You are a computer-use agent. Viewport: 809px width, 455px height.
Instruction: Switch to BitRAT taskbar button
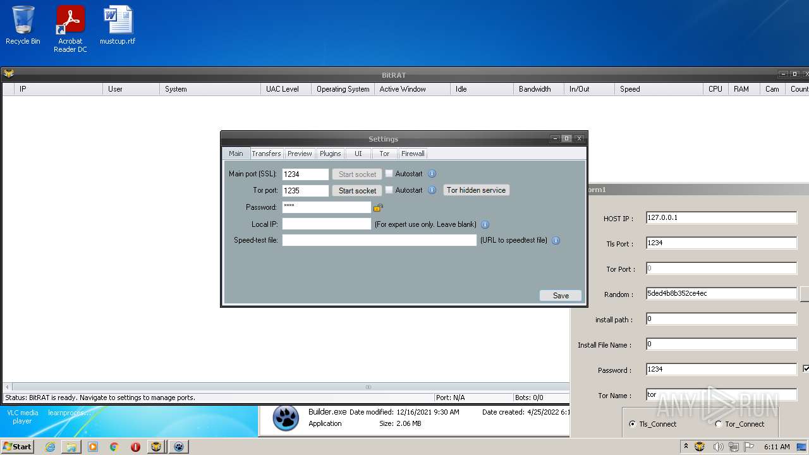pyautogui.click(x=157, y=447)
